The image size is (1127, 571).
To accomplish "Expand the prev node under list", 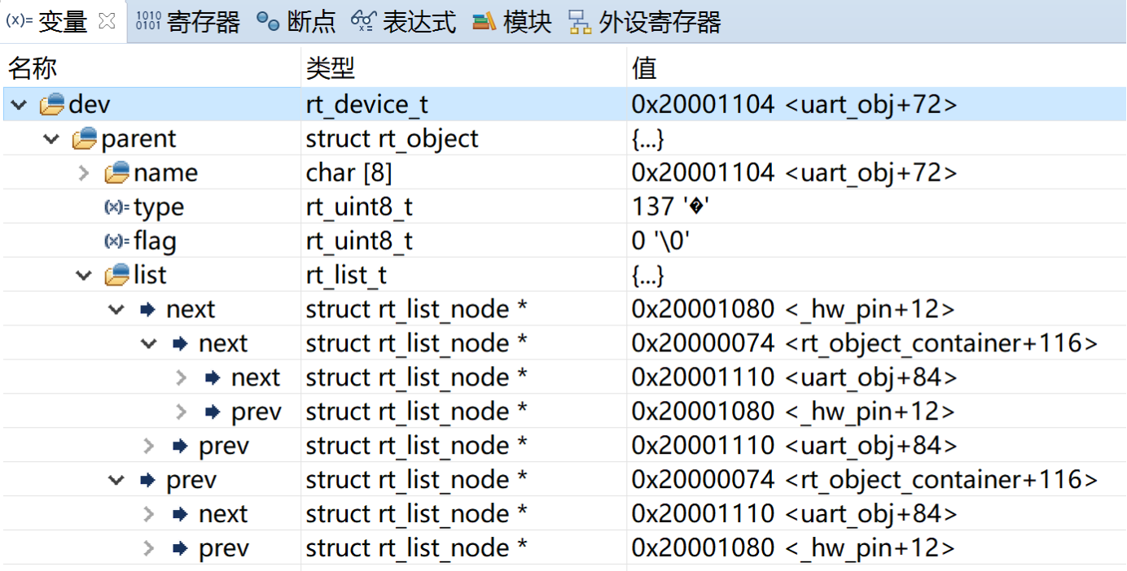I will (116, 479).
